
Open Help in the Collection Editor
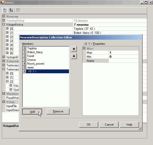129,125
